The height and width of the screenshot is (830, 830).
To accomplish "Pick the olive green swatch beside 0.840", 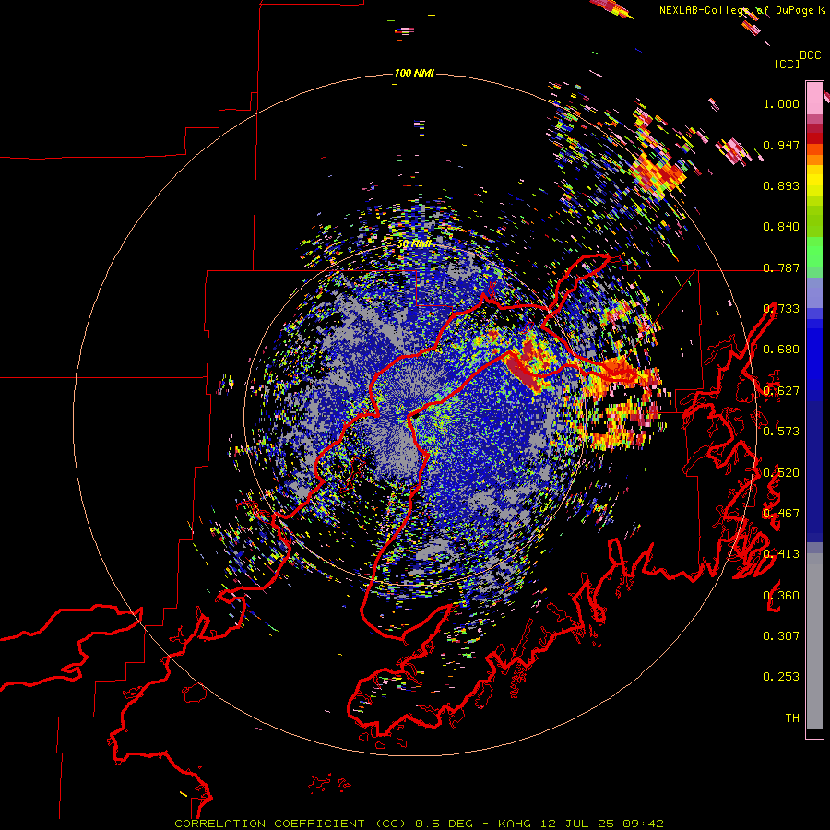I will pos(814,221).
